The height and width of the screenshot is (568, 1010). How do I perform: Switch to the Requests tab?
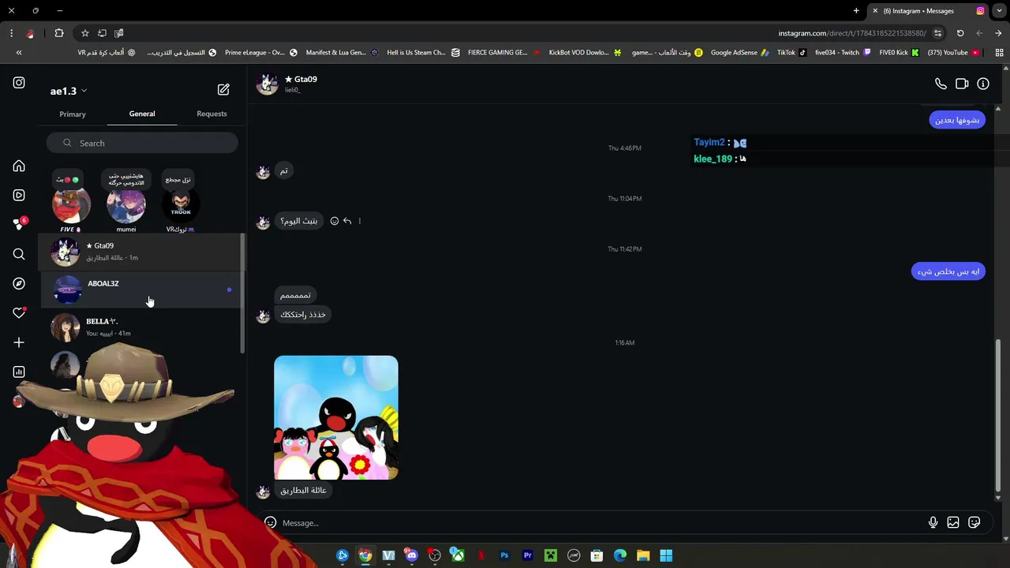coord(211,114)
